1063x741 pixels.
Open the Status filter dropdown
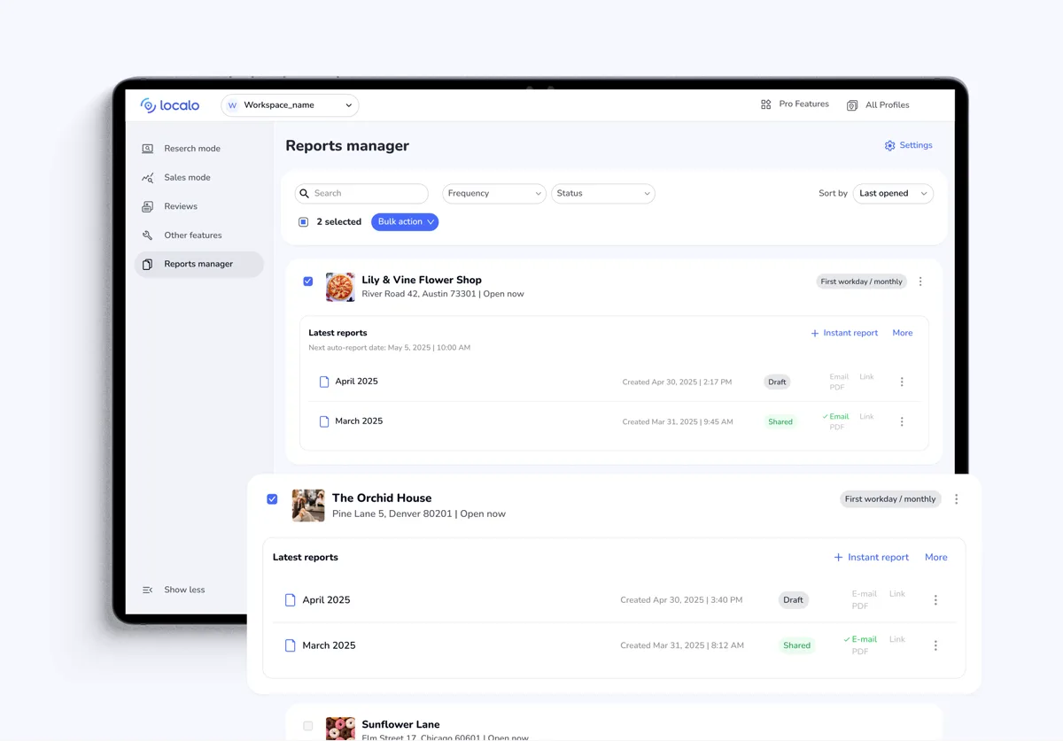click(603, 193)
